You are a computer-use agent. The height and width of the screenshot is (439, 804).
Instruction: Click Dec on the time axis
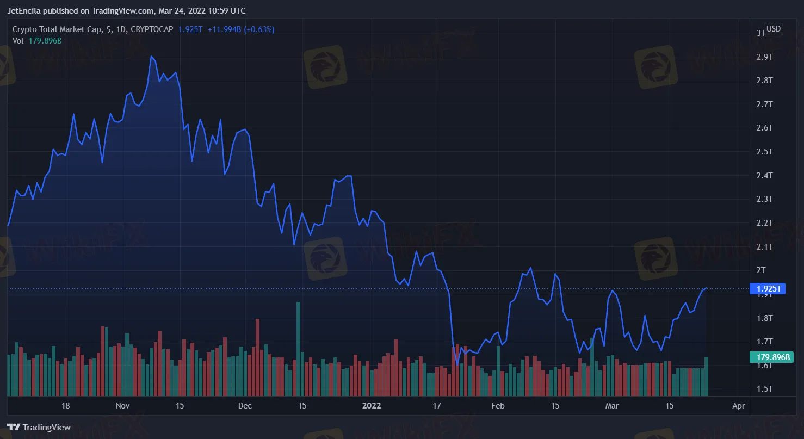[245, 406]
